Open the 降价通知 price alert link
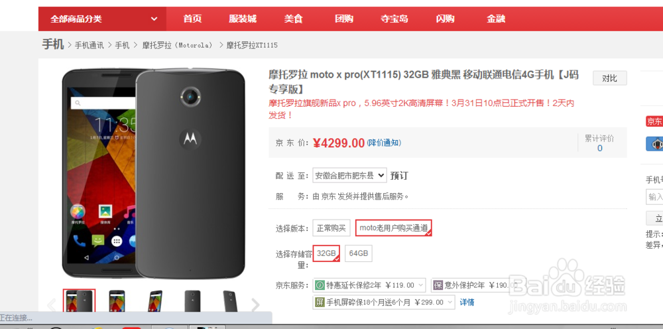The height and width of the screenshot is (329, 663). (384, 143)
